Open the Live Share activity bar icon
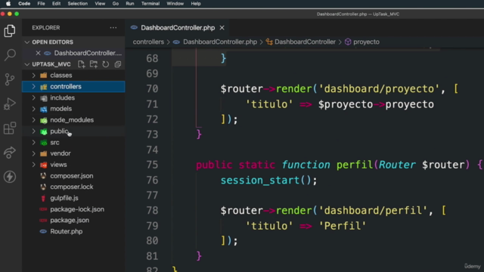 [10, 153]
